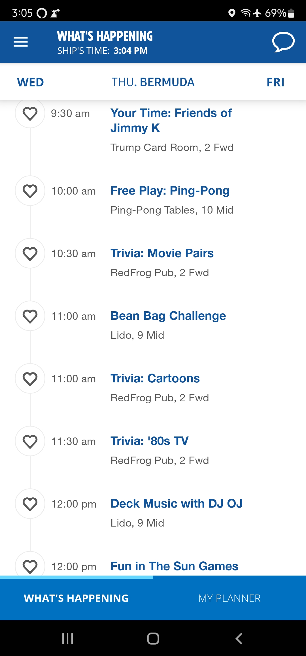Tap the heart beside Trivia: '80s TV
Viewport: 306px width, 656px height.
30,441
